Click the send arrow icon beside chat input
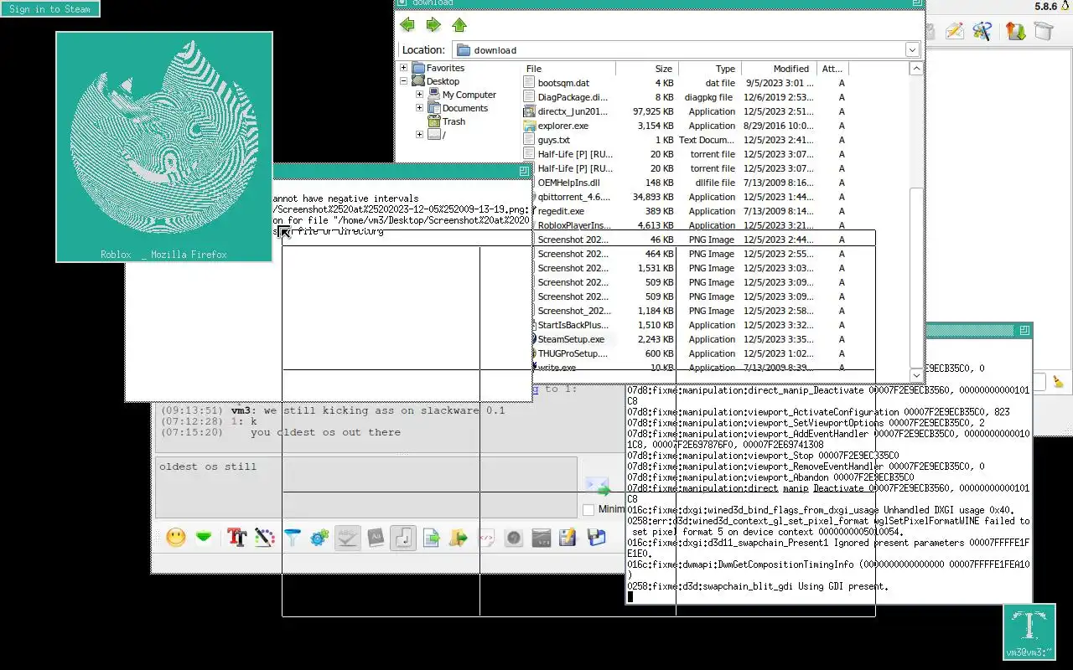The image size is (1073, 670). tap(598, 487)
